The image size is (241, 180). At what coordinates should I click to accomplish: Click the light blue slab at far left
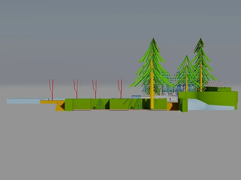click(23, 101)
